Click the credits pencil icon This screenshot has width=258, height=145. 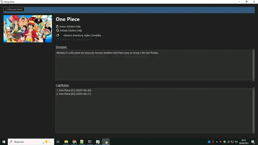(x=58, y=39)
